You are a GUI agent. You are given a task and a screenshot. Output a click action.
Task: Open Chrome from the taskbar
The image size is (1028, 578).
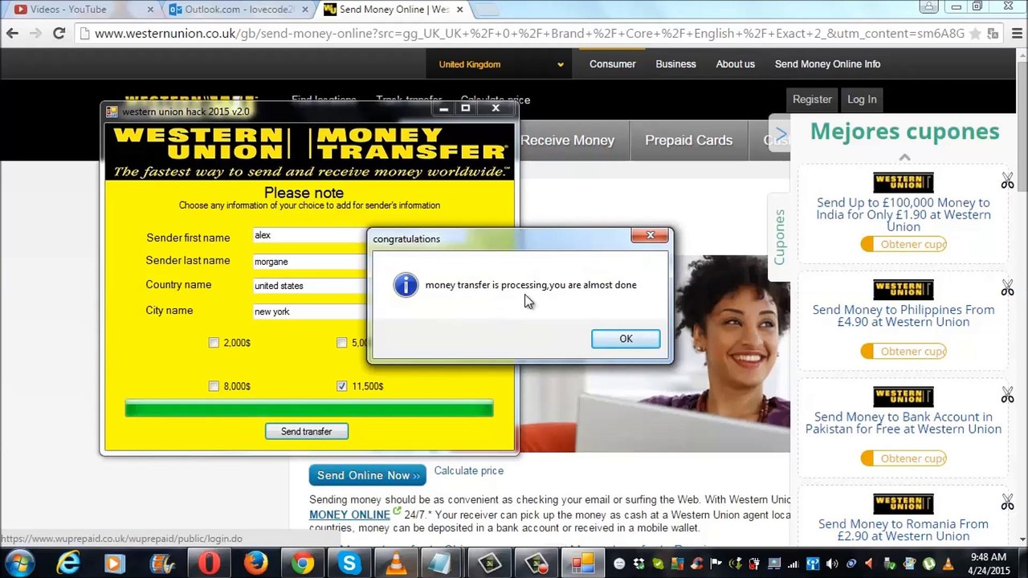(x=303, y=564)
